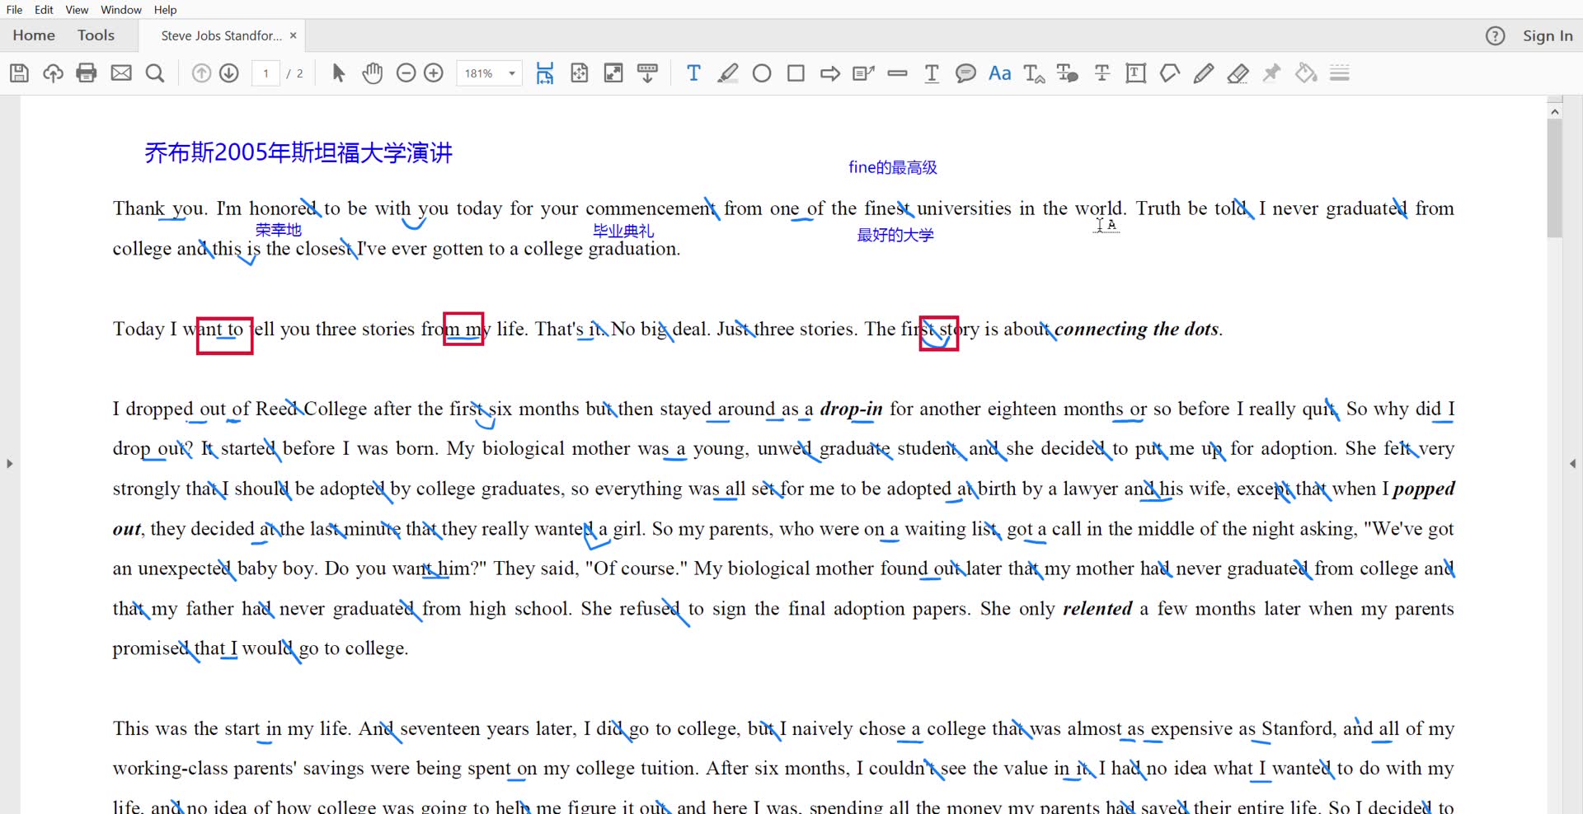
Task: Select the text callout tool
Action: coord(864,73)
